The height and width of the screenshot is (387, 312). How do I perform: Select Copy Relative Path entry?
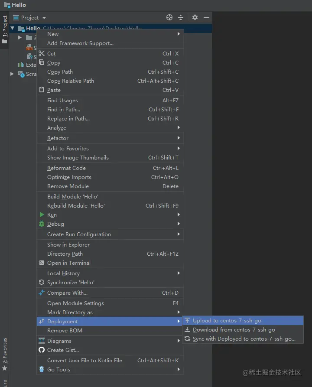[x=110, y=81]
